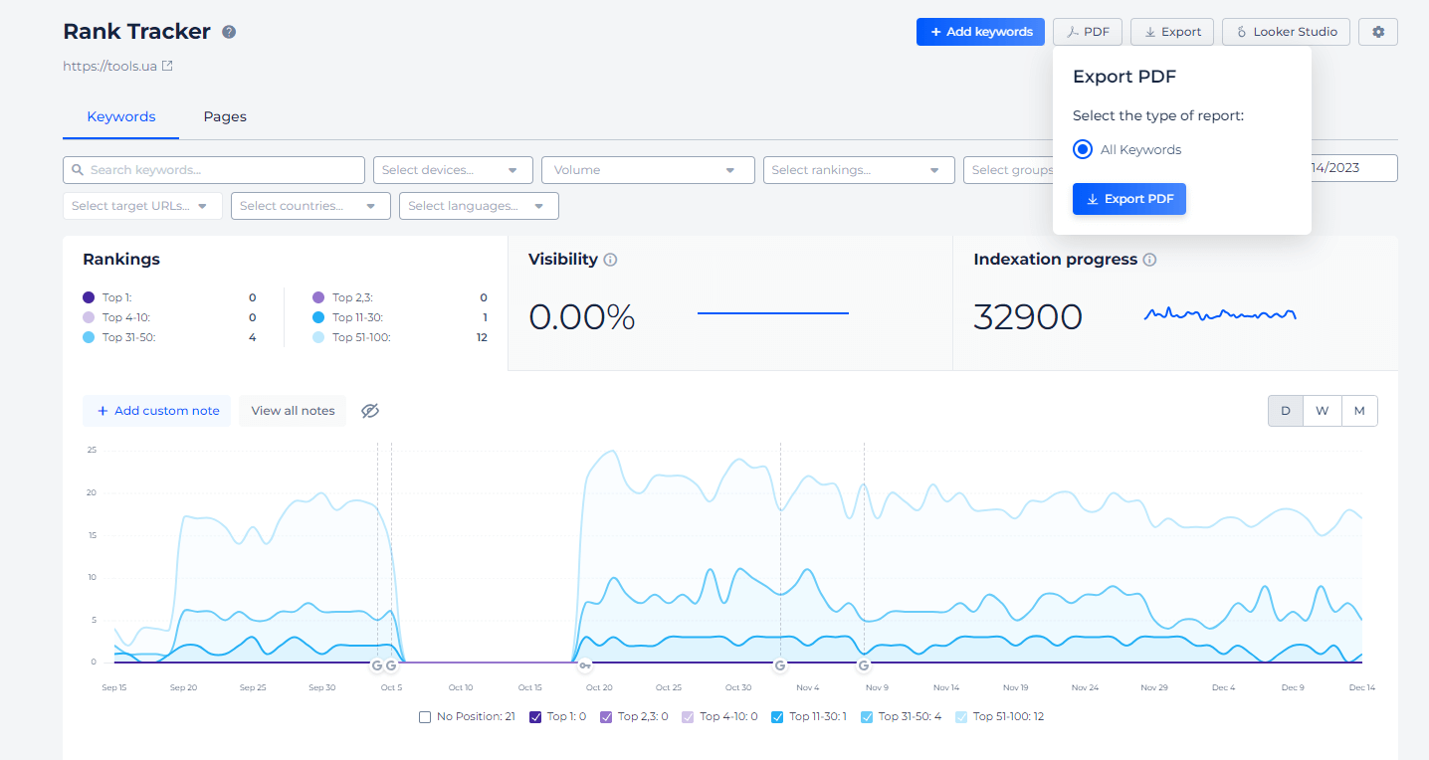Uncheck the Top 1: 0 legend checkbox
Viewport: 1429px width, 760px height.
pyautogui.click(x=535, y=716)
